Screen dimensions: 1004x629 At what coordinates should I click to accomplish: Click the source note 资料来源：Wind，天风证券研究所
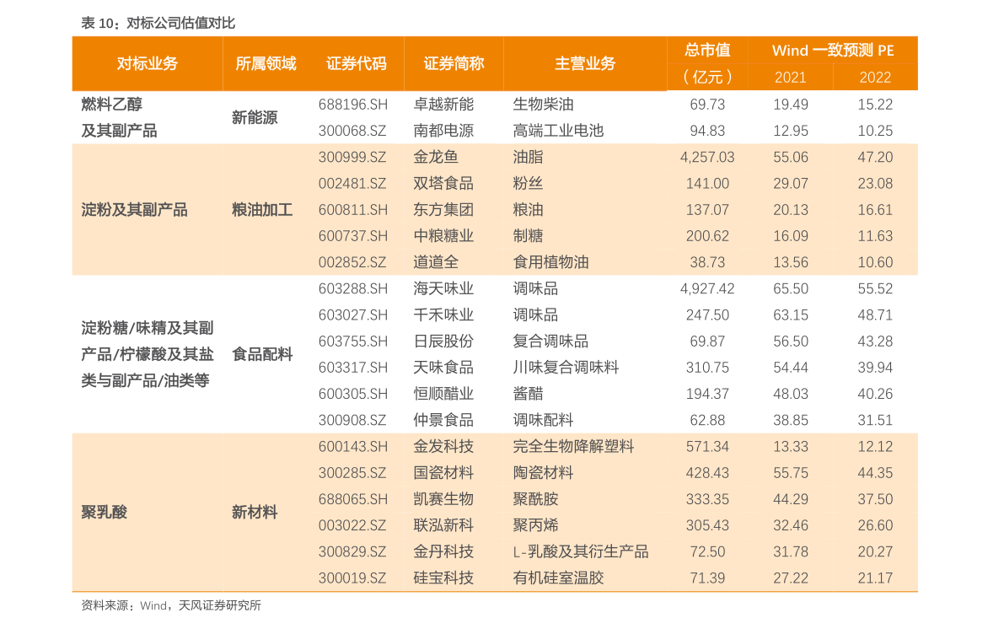(x=171, y=605)
